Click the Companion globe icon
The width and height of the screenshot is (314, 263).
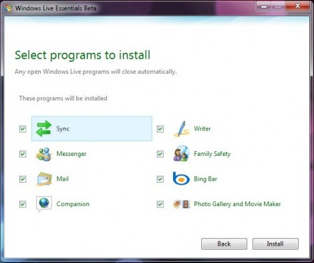[44, 203]
